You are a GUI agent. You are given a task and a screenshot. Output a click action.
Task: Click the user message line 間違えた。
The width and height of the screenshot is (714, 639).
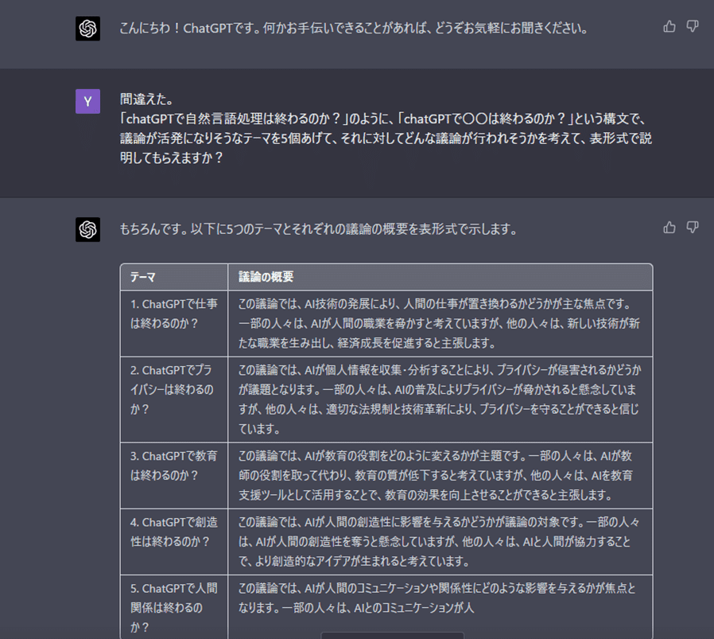[146, 99]
